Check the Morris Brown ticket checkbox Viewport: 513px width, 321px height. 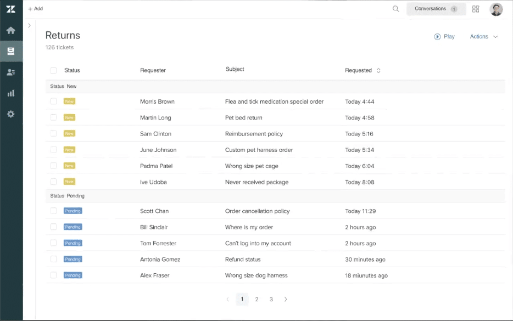53,101
